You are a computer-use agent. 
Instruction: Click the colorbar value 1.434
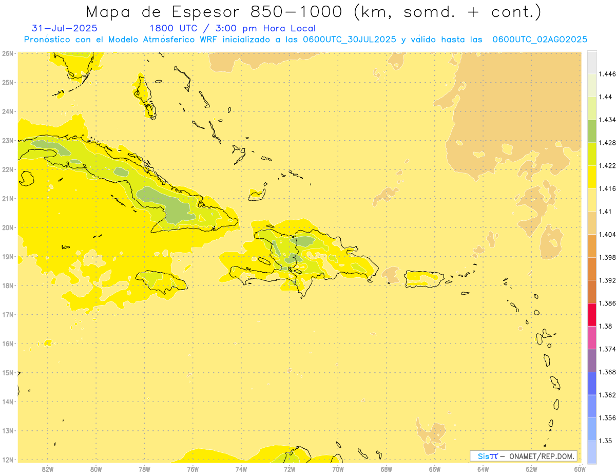(x=607, y=120)
